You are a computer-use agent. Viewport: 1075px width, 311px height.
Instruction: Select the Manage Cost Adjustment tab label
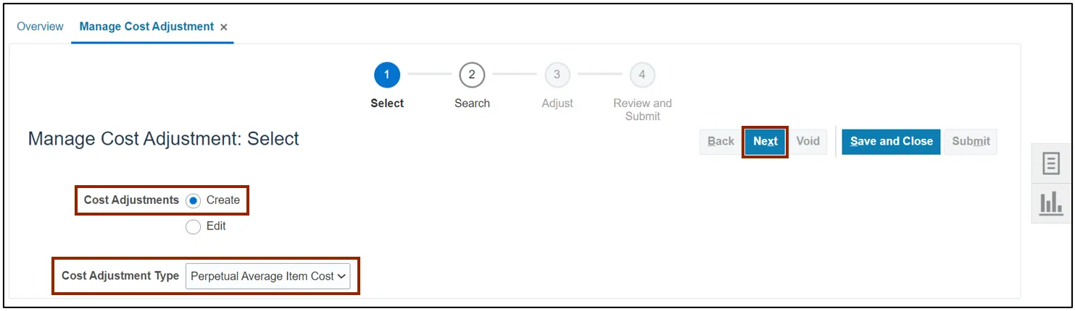pyautogui.click(x=146, y=27)
